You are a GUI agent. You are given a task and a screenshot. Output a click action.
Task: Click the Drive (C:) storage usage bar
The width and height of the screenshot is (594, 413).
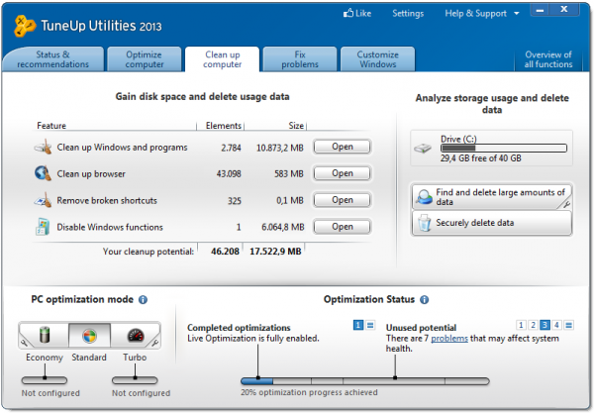[504, 149]
